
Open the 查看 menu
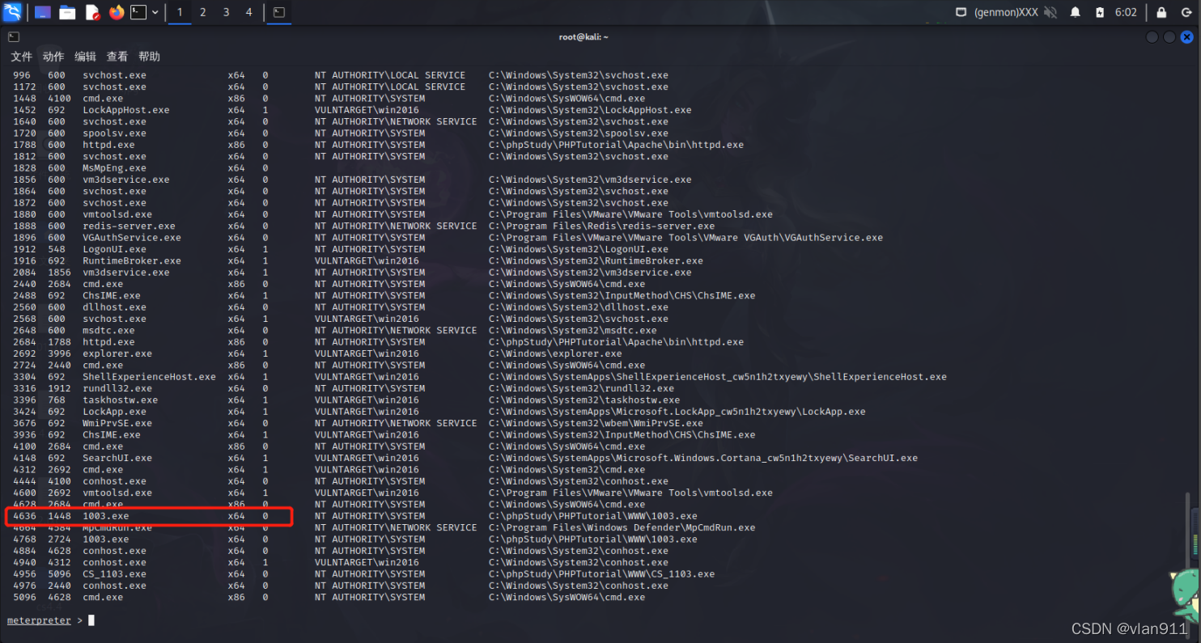pyautogui.click(x=117, y=57)
